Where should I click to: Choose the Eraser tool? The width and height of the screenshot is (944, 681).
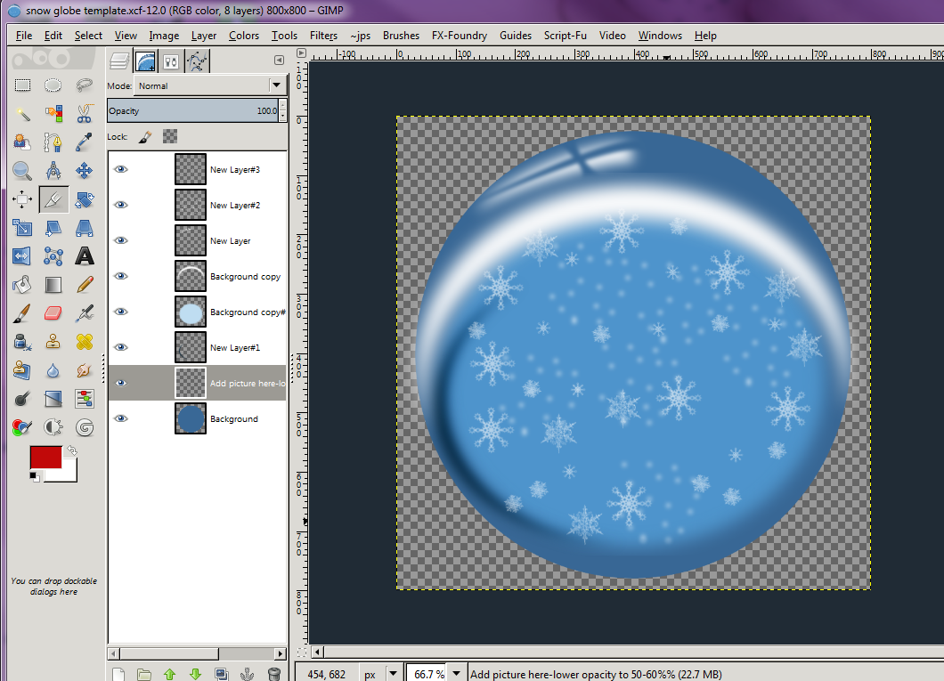[53, 313]
